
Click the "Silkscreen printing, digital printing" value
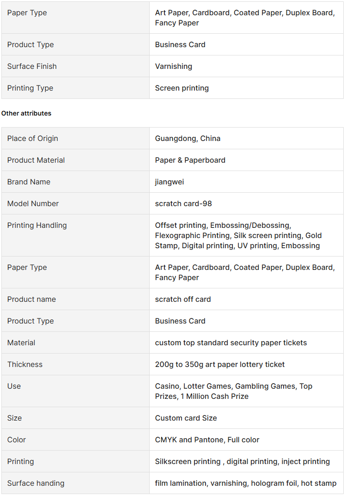(x=243, y=461)
